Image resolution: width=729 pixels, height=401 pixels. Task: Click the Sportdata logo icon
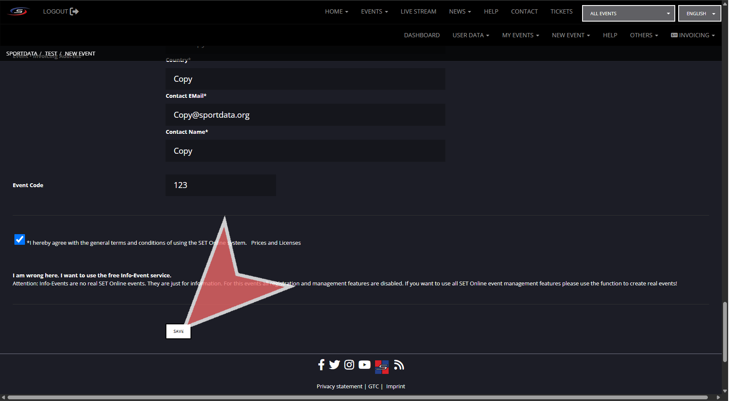tap(19, 11)
